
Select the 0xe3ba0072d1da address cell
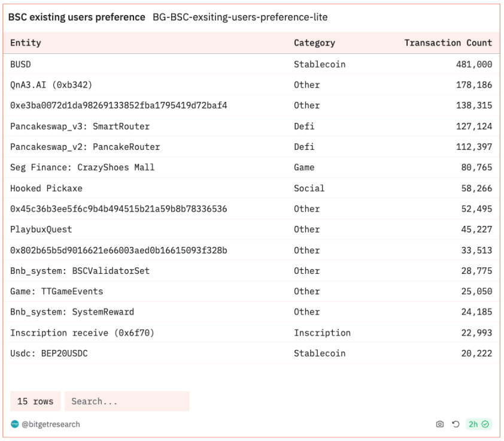[118, 105]
